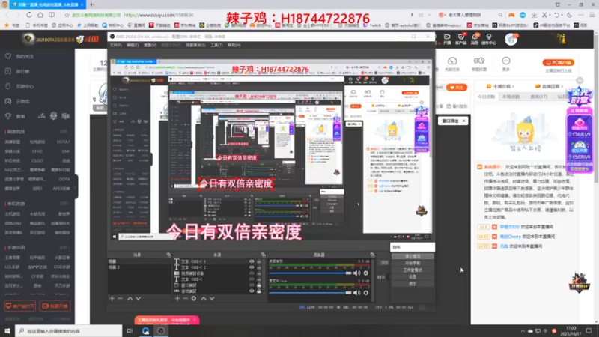
Task: Toggle lock on bottom source in list
Action: click(x=259, y=291)
